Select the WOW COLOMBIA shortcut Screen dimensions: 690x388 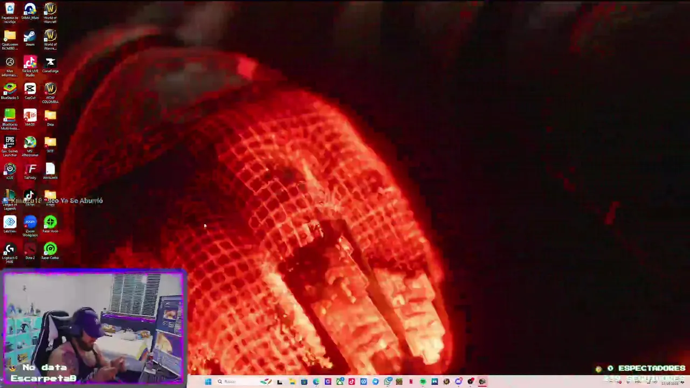50,93
